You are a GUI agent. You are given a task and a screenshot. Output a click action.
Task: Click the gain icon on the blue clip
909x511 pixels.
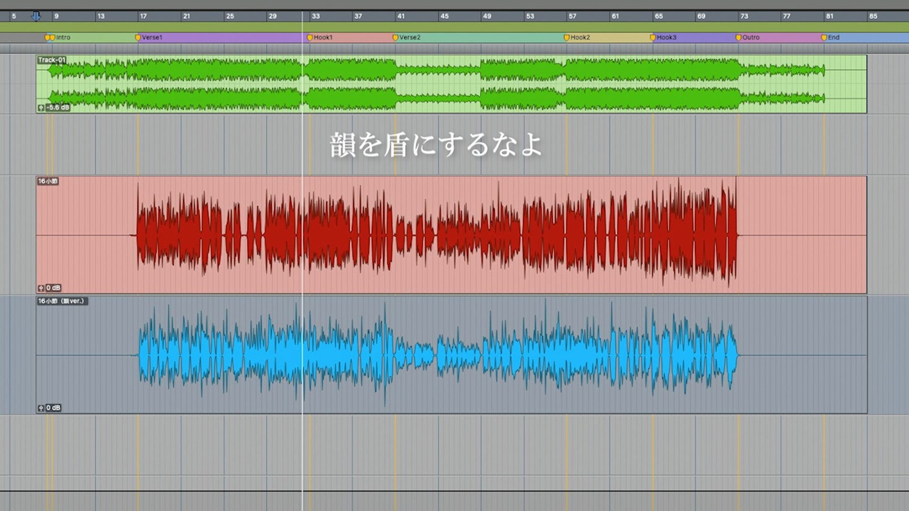pos(41,408)
